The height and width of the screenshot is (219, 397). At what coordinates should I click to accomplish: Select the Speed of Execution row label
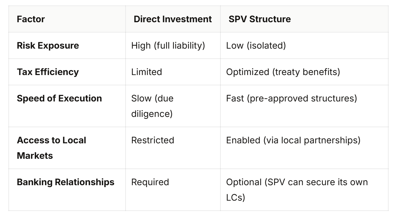59,98
